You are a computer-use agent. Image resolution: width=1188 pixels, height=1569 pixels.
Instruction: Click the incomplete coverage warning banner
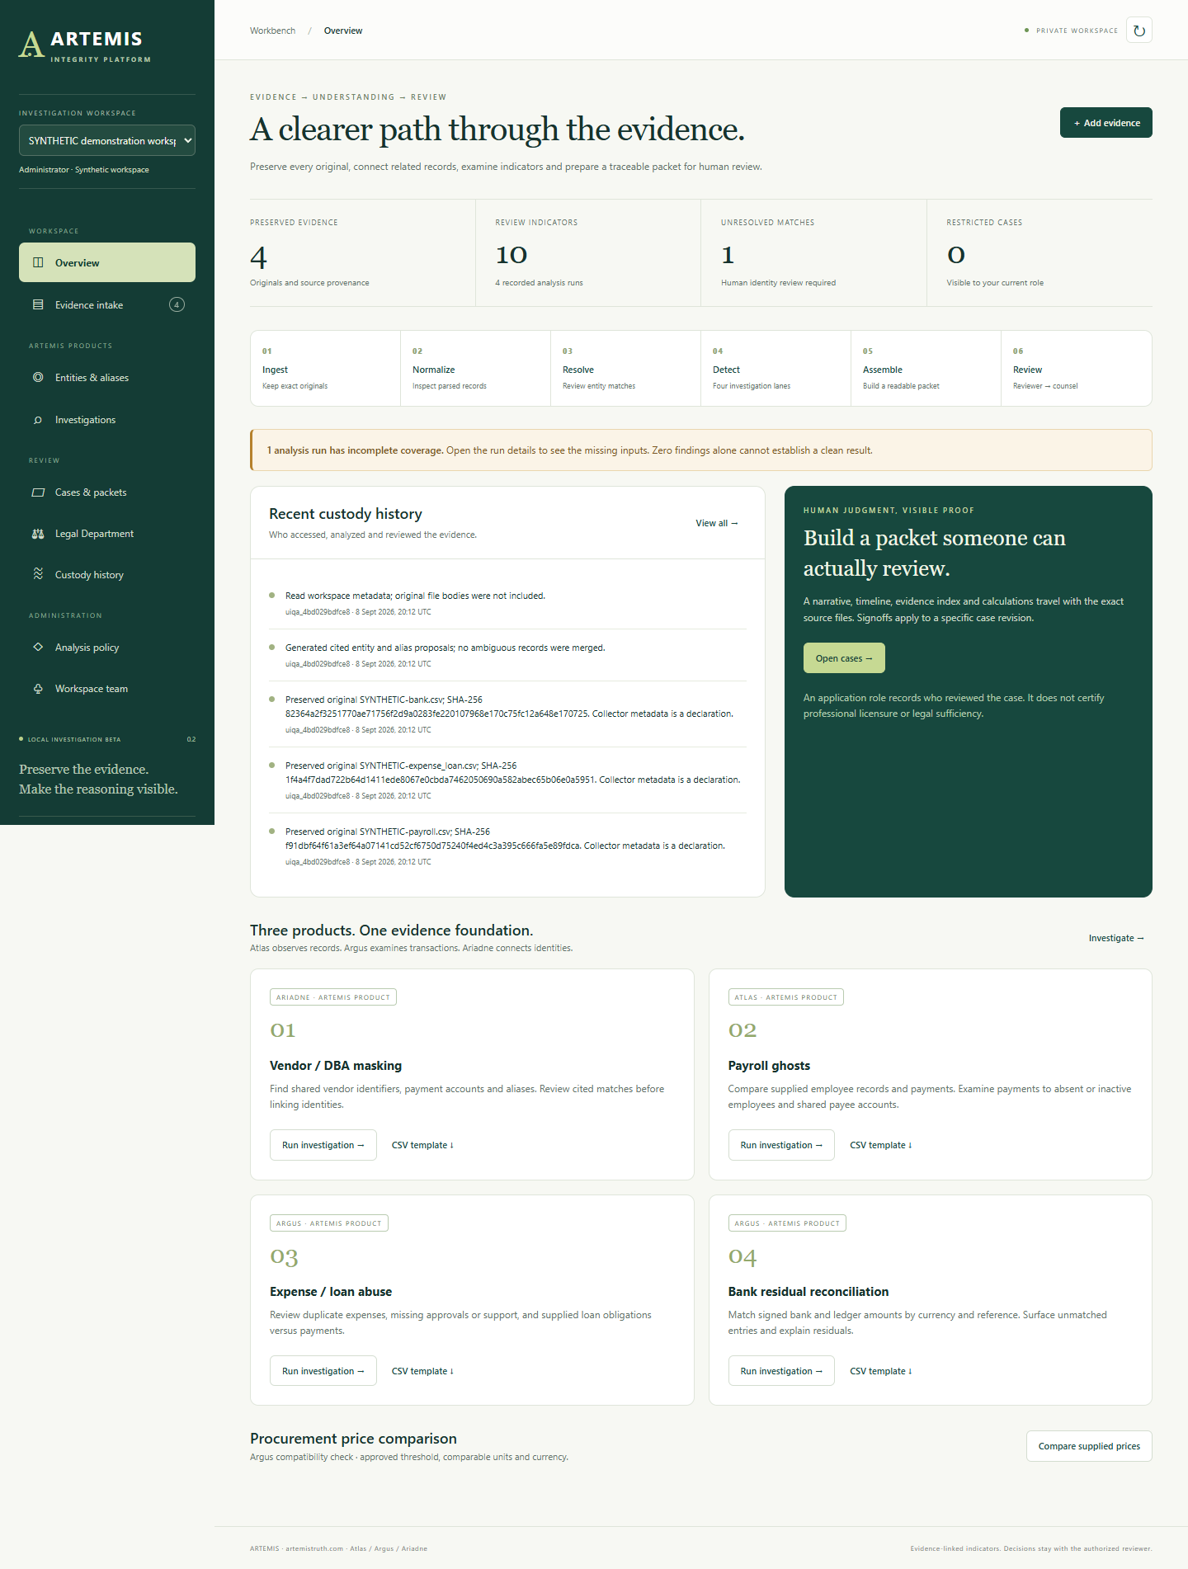coord(701,450)
